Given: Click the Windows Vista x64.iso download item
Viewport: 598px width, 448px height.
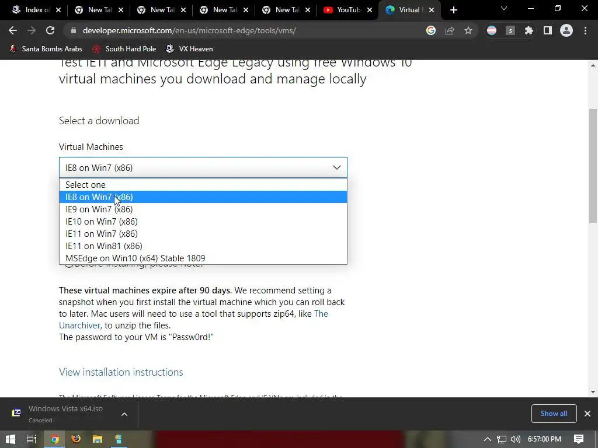Looking at the screenshot, I should tap(65, 414).
